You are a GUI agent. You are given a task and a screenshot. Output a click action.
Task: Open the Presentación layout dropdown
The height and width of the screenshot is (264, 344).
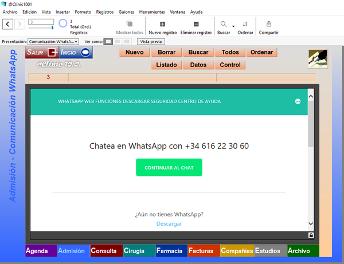click(x=53, y=42)
